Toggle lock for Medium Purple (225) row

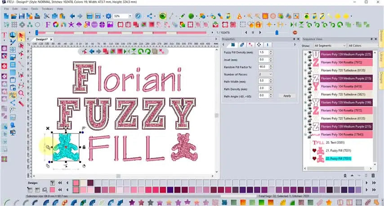tap(310, 56)
